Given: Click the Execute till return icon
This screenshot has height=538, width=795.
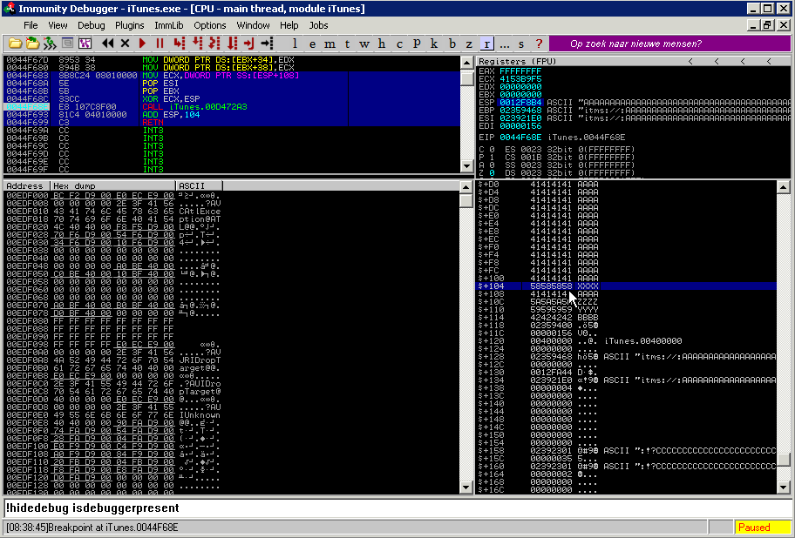Looking at the screenshot, I should [249, 44].
